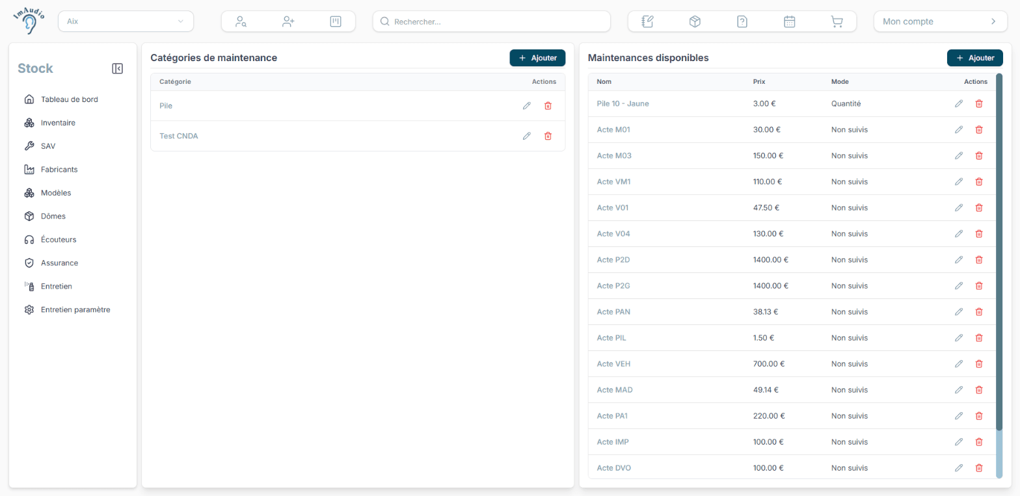1020x496 pixels.
Task: Edit the Pile category with pencil icon
Action: click(527, 105)
